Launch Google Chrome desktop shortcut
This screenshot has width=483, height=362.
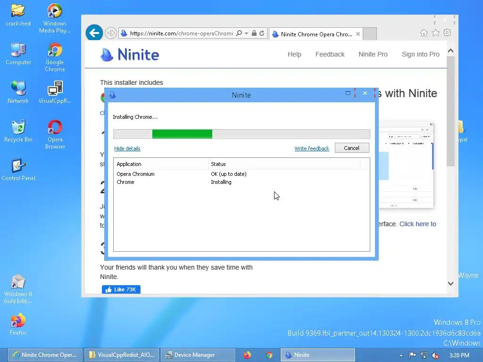pyautogui.click(x=55, y=57)
